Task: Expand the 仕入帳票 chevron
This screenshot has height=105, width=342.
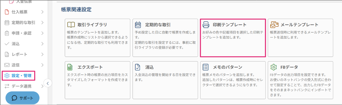Action: [x=42, y=12]
